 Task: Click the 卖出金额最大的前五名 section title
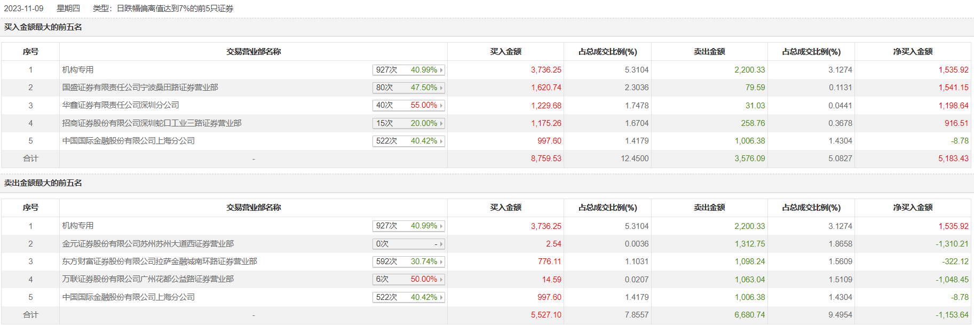[x=43, y=183]
